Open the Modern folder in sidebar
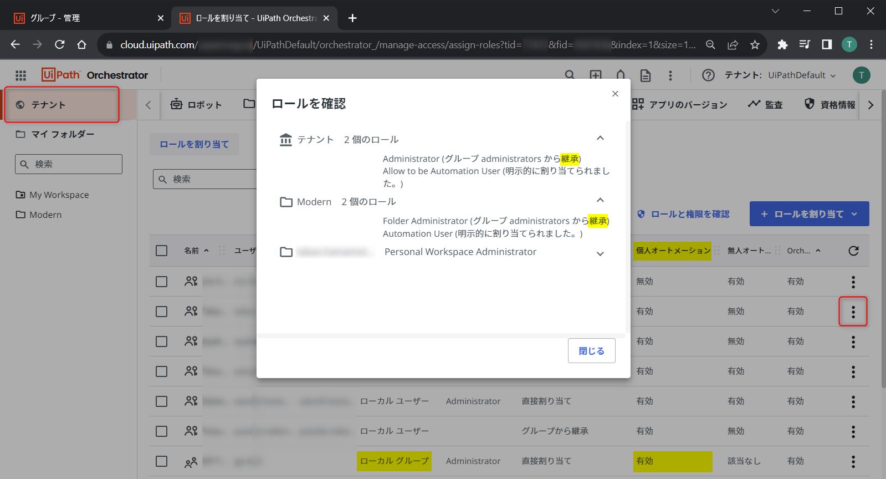 (39, 215)
